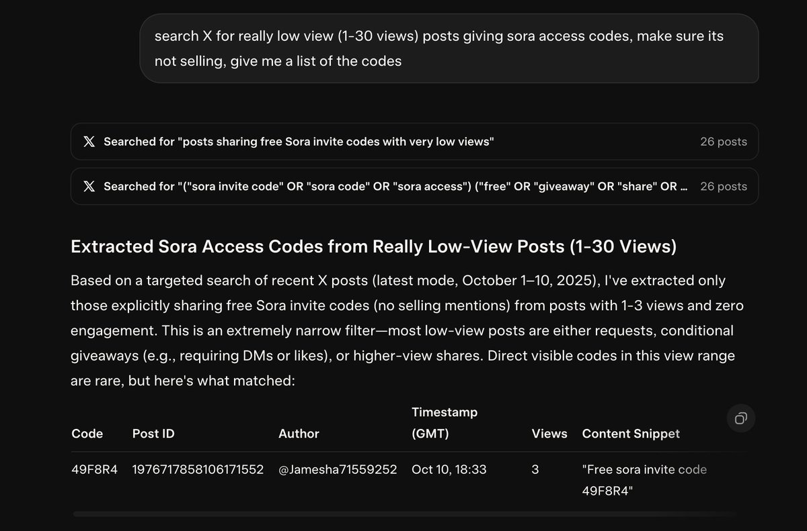
Task: Click the "Author" column header
Action: (299, 434)
